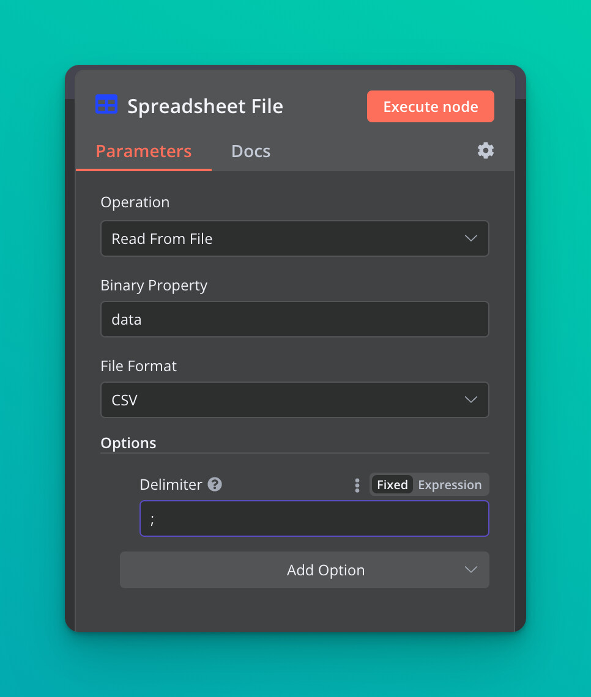This screenshot has height=697, width=591.
Task: Open the File Format dropdown showing CSV
Action: click(x=295, y=400)
